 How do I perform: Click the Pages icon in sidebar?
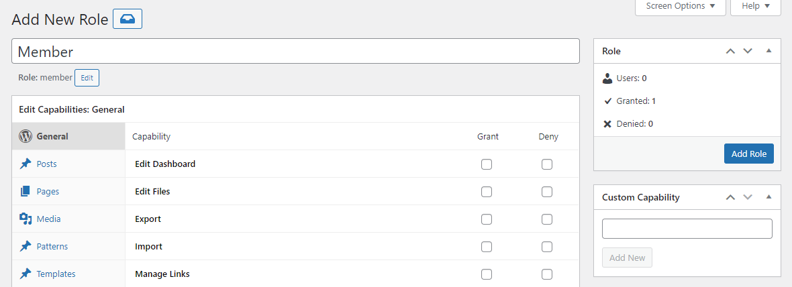(26, 191)
